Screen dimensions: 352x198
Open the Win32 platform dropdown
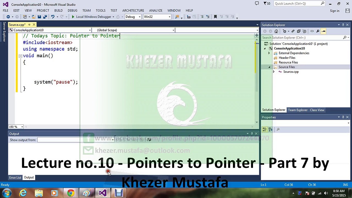169,17
